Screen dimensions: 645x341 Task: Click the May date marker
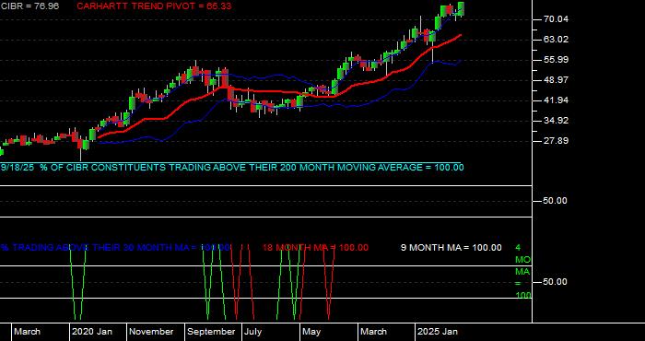(x=311, y=332)
